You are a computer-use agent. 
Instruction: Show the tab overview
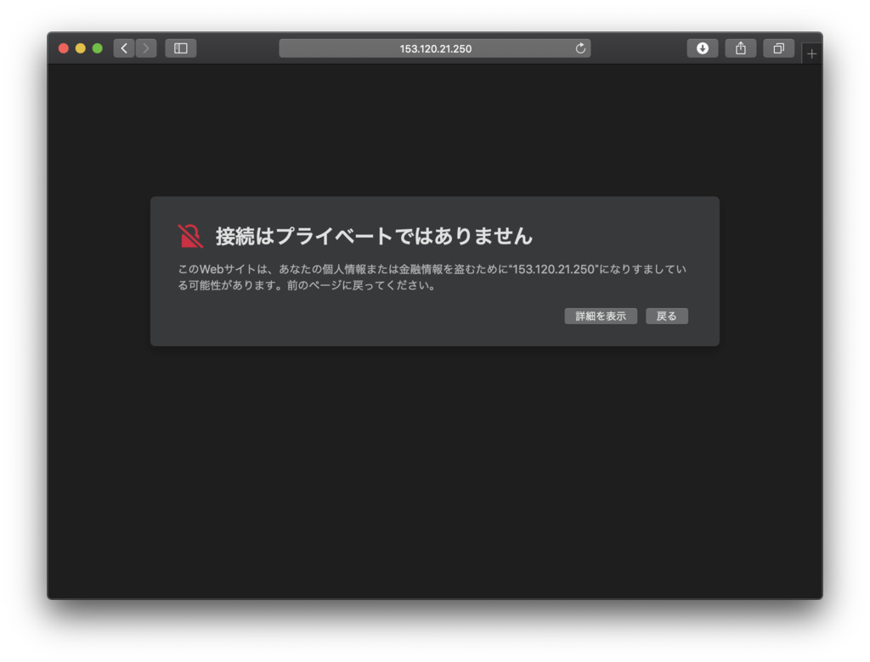(779, 48)
